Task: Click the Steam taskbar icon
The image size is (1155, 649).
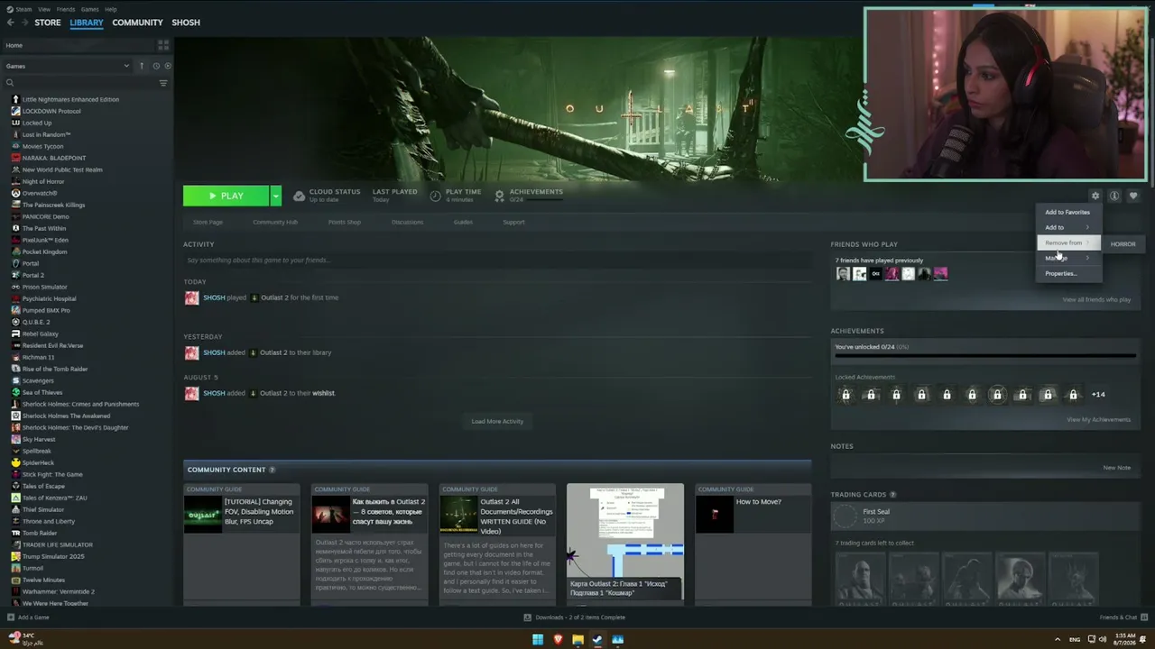Action: pyautogui.click(x=597, y=640)
